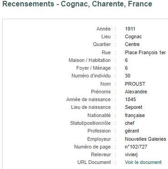Screen dimensions: 168x169
Task: Select the year value 1911
Action: click(x=130, y=29)
